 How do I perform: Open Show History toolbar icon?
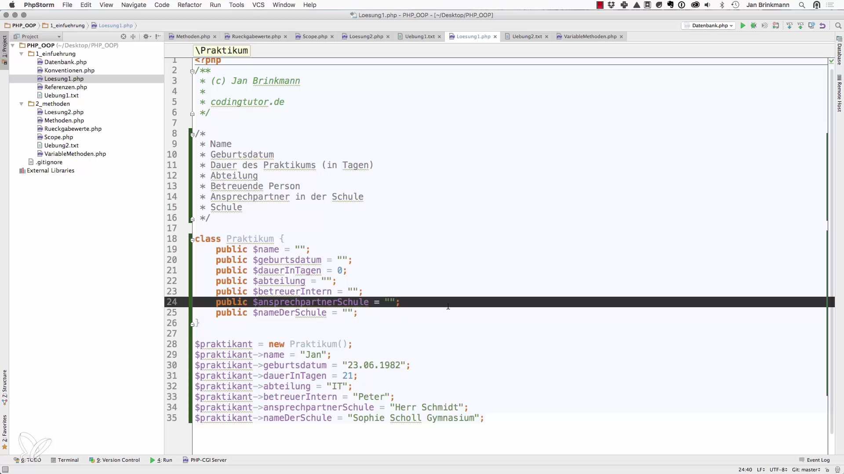click(x=811, y=25)
